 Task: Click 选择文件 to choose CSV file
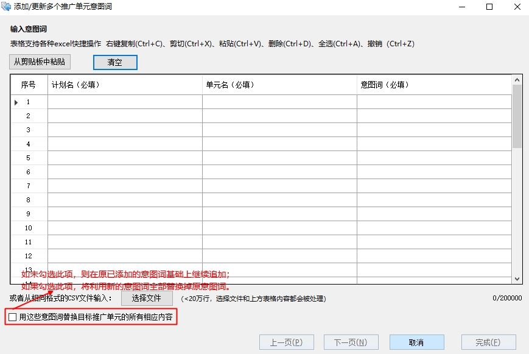coord(147,299)
